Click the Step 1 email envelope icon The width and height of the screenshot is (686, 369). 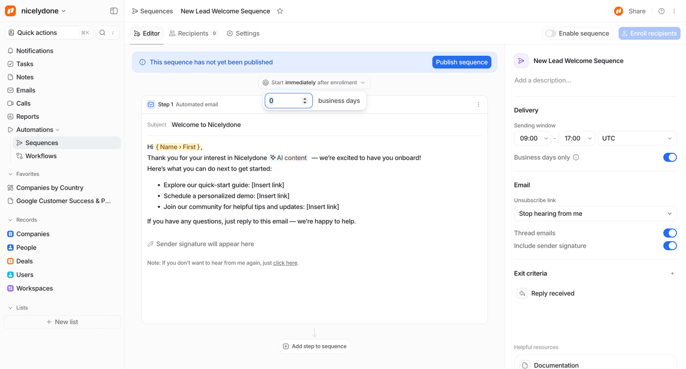click(x=151, y=105)
